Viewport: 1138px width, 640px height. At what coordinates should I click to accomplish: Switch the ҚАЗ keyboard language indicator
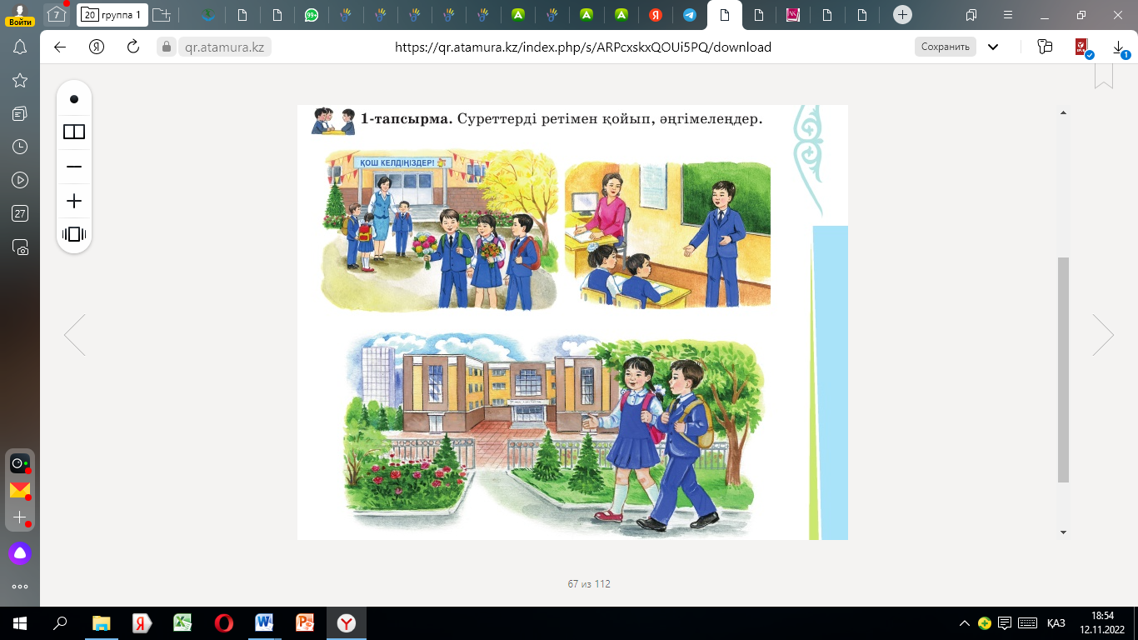[1056, 622]
